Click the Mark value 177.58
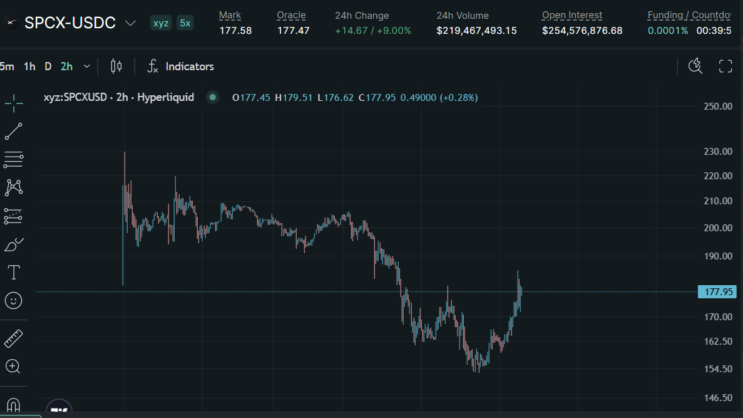This screenshot has height=418, width=743. tap(235, 31)
